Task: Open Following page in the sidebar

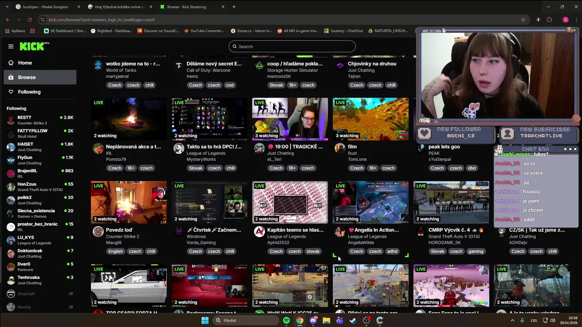Action: tap(40, 92)
